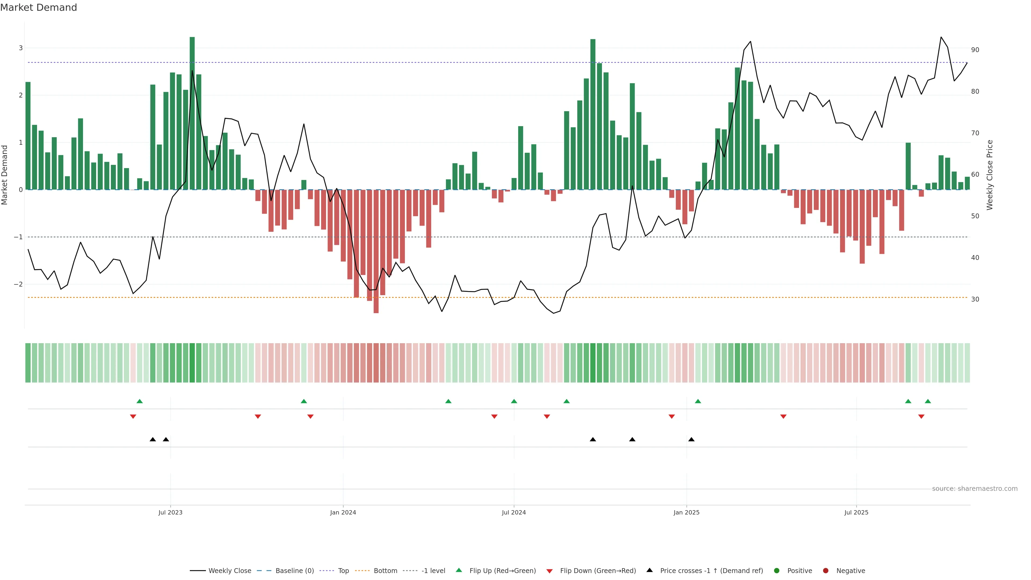
Task: Click the source: sharemaestro.com text
Action: 975,489
